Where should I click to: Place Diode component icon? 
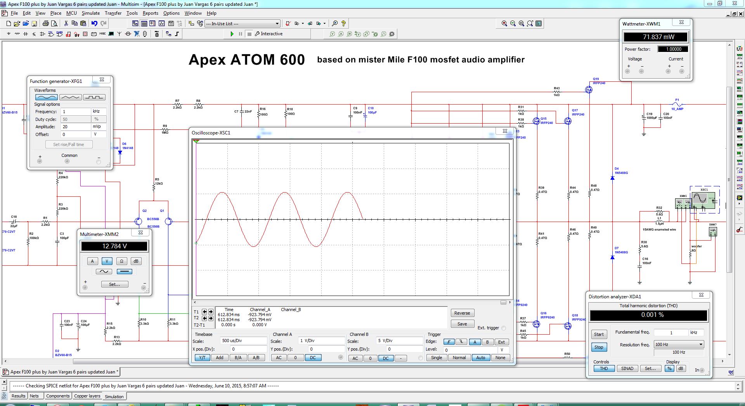click(x=26, y=34)
